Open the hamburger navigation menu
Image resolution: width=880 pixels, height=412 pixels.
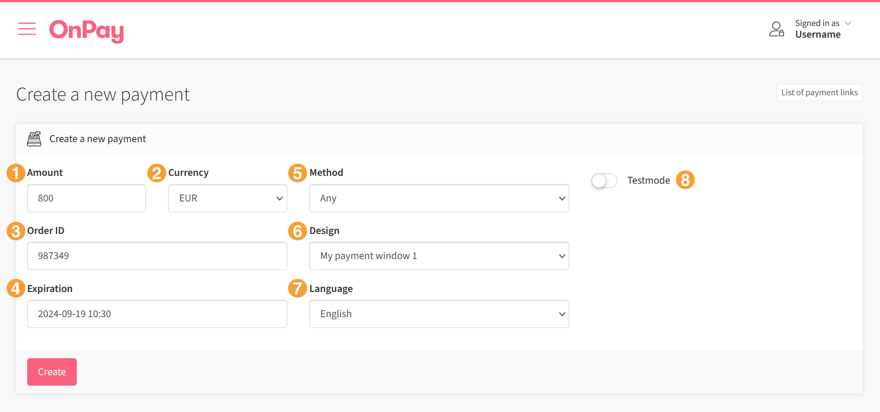(x=27, y=29)
